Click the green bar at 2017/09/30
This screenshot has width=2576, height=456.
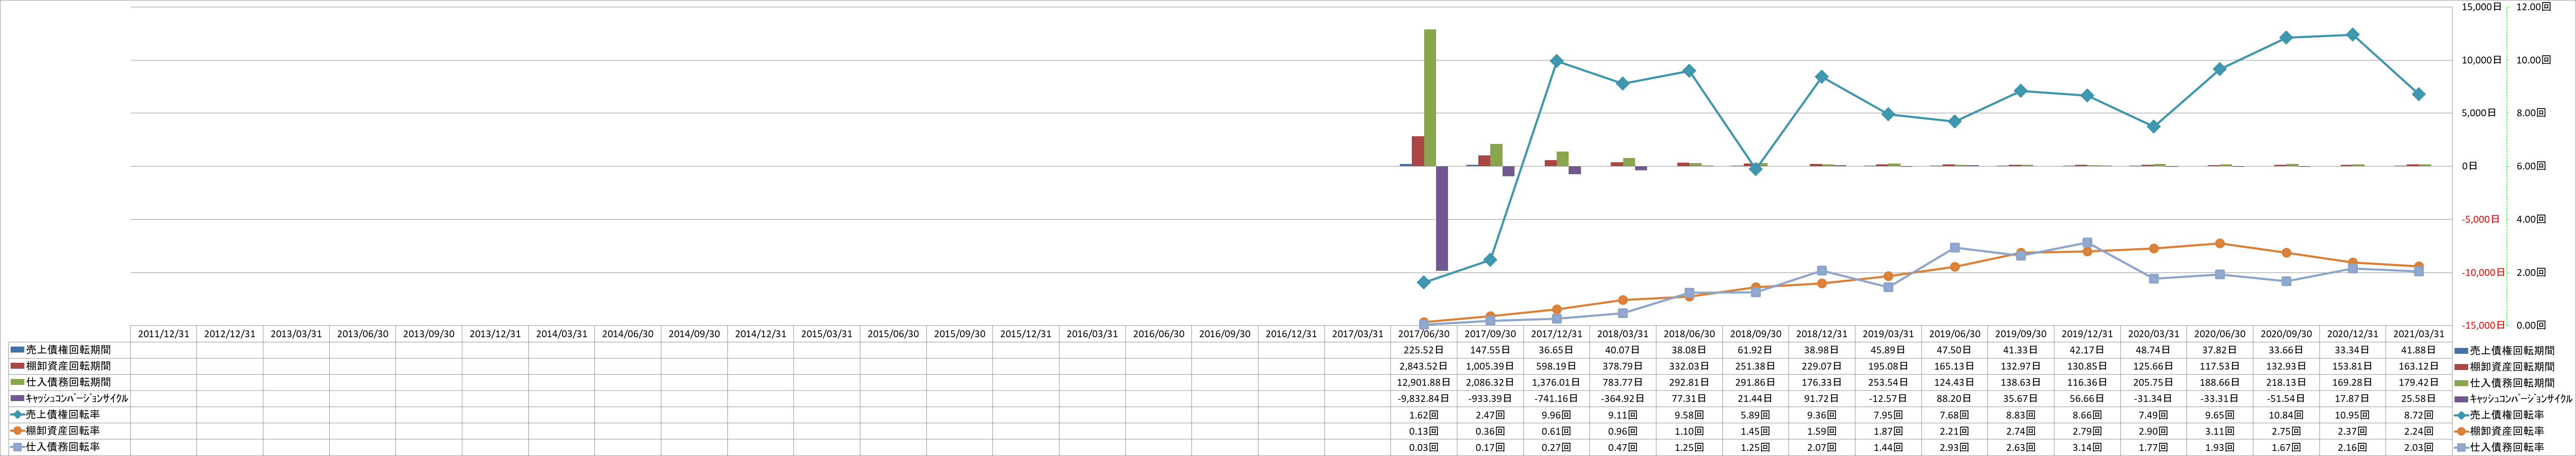click(1496, 155)
